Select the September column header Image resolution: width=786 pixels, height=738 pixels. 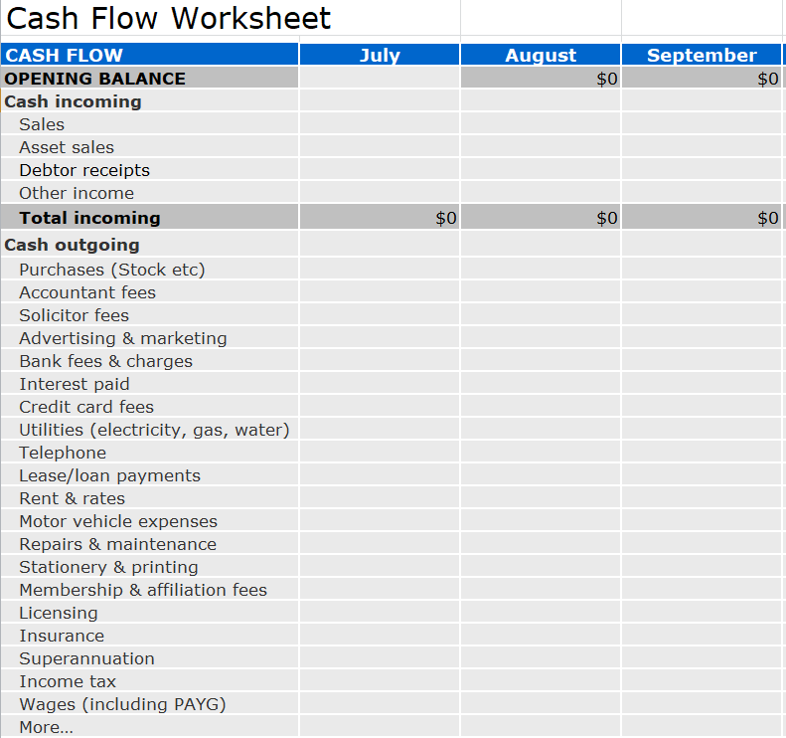(702, 55)
